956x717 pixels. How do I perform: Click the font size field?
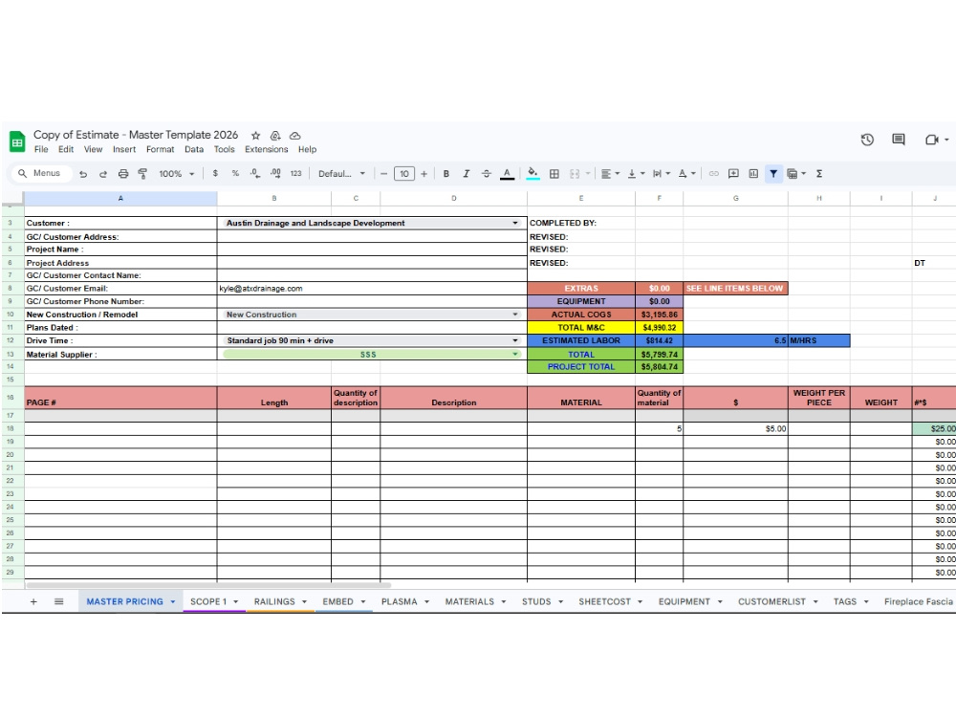(404, 174)
